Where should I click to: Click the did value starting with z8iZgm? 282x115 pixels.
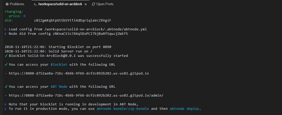(74, 20)
